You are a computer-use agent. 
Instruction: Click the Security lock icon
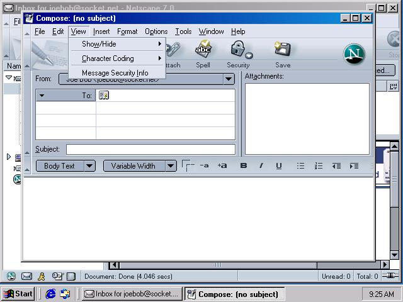(x=239, y=49)
